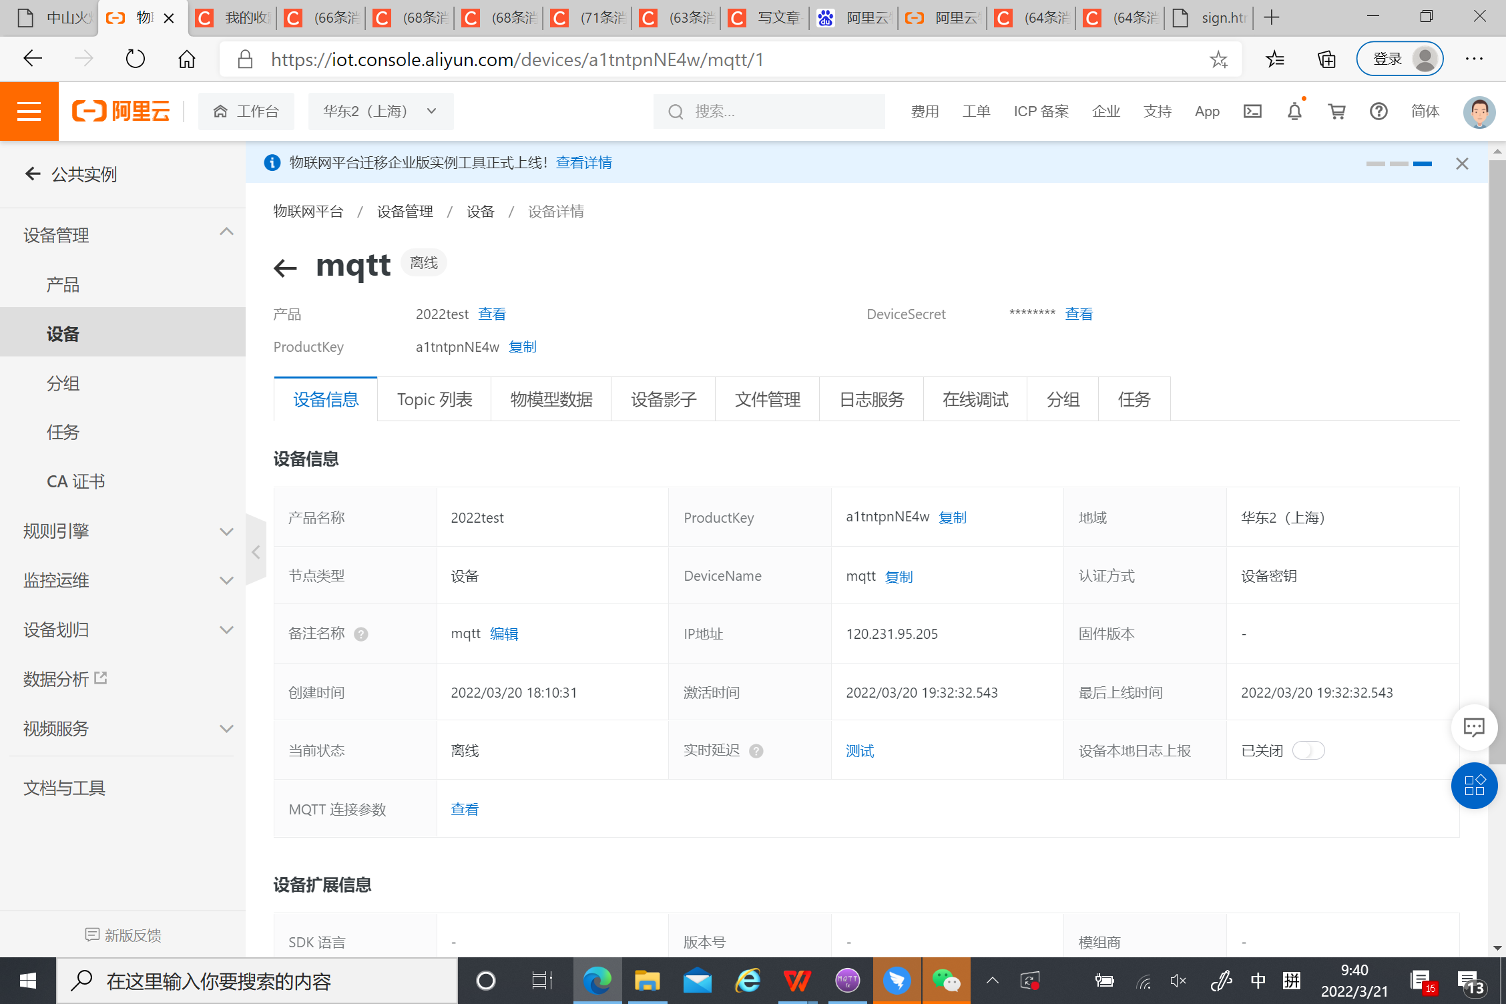Open the blue quick-access grid button
Viewport: 1506px width, 1004px height.
1474,786
